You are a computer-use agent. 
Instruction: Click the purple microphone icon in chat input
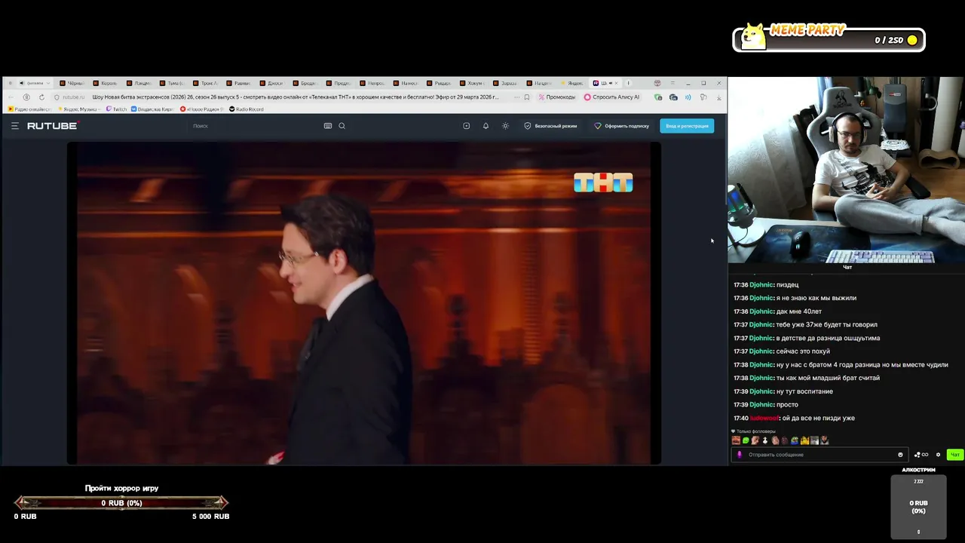pos(740,455)
